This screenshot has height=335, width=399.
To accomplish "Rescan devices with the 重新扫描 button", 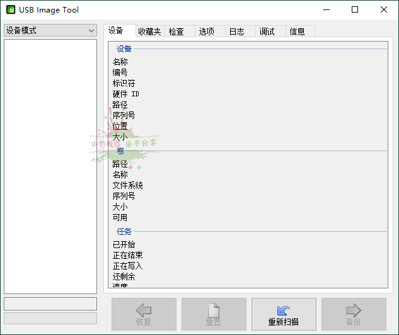I will tap(284, 314).
